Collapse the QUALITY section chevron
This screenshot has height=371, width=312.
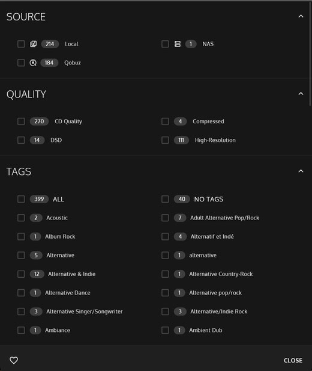301,94
